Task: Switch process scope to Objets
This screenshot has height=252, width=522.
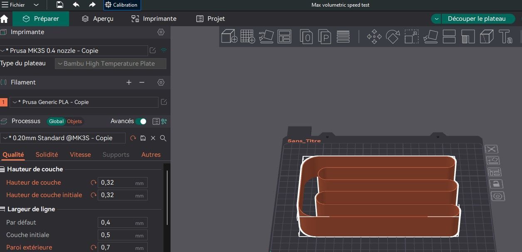Action: [x=74, y=121]
